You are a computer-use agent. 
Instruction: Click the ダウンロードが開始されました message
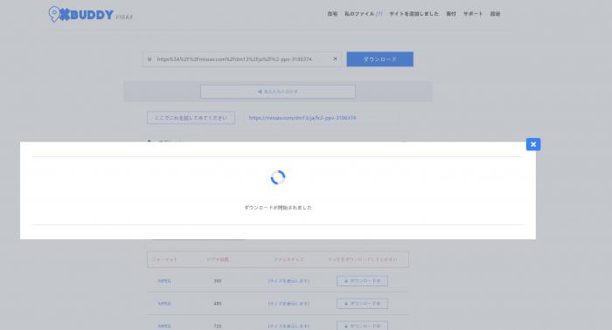coord(278,208)
